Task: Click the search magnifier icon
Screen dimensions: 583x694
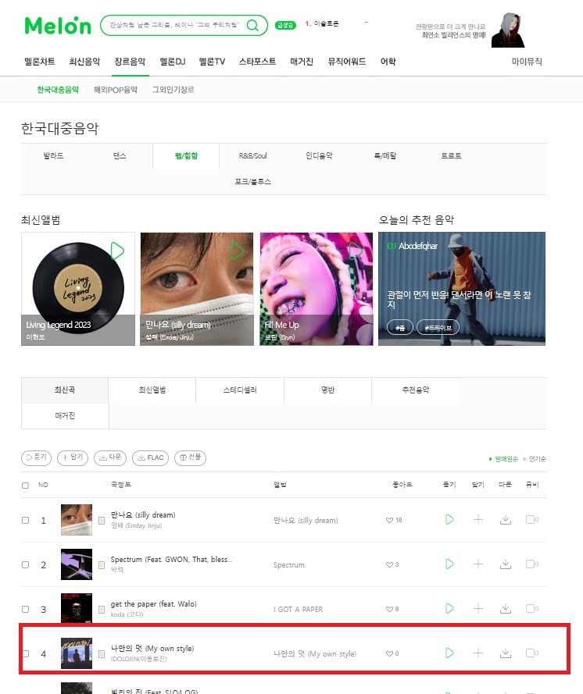Action: coord(252,25)
